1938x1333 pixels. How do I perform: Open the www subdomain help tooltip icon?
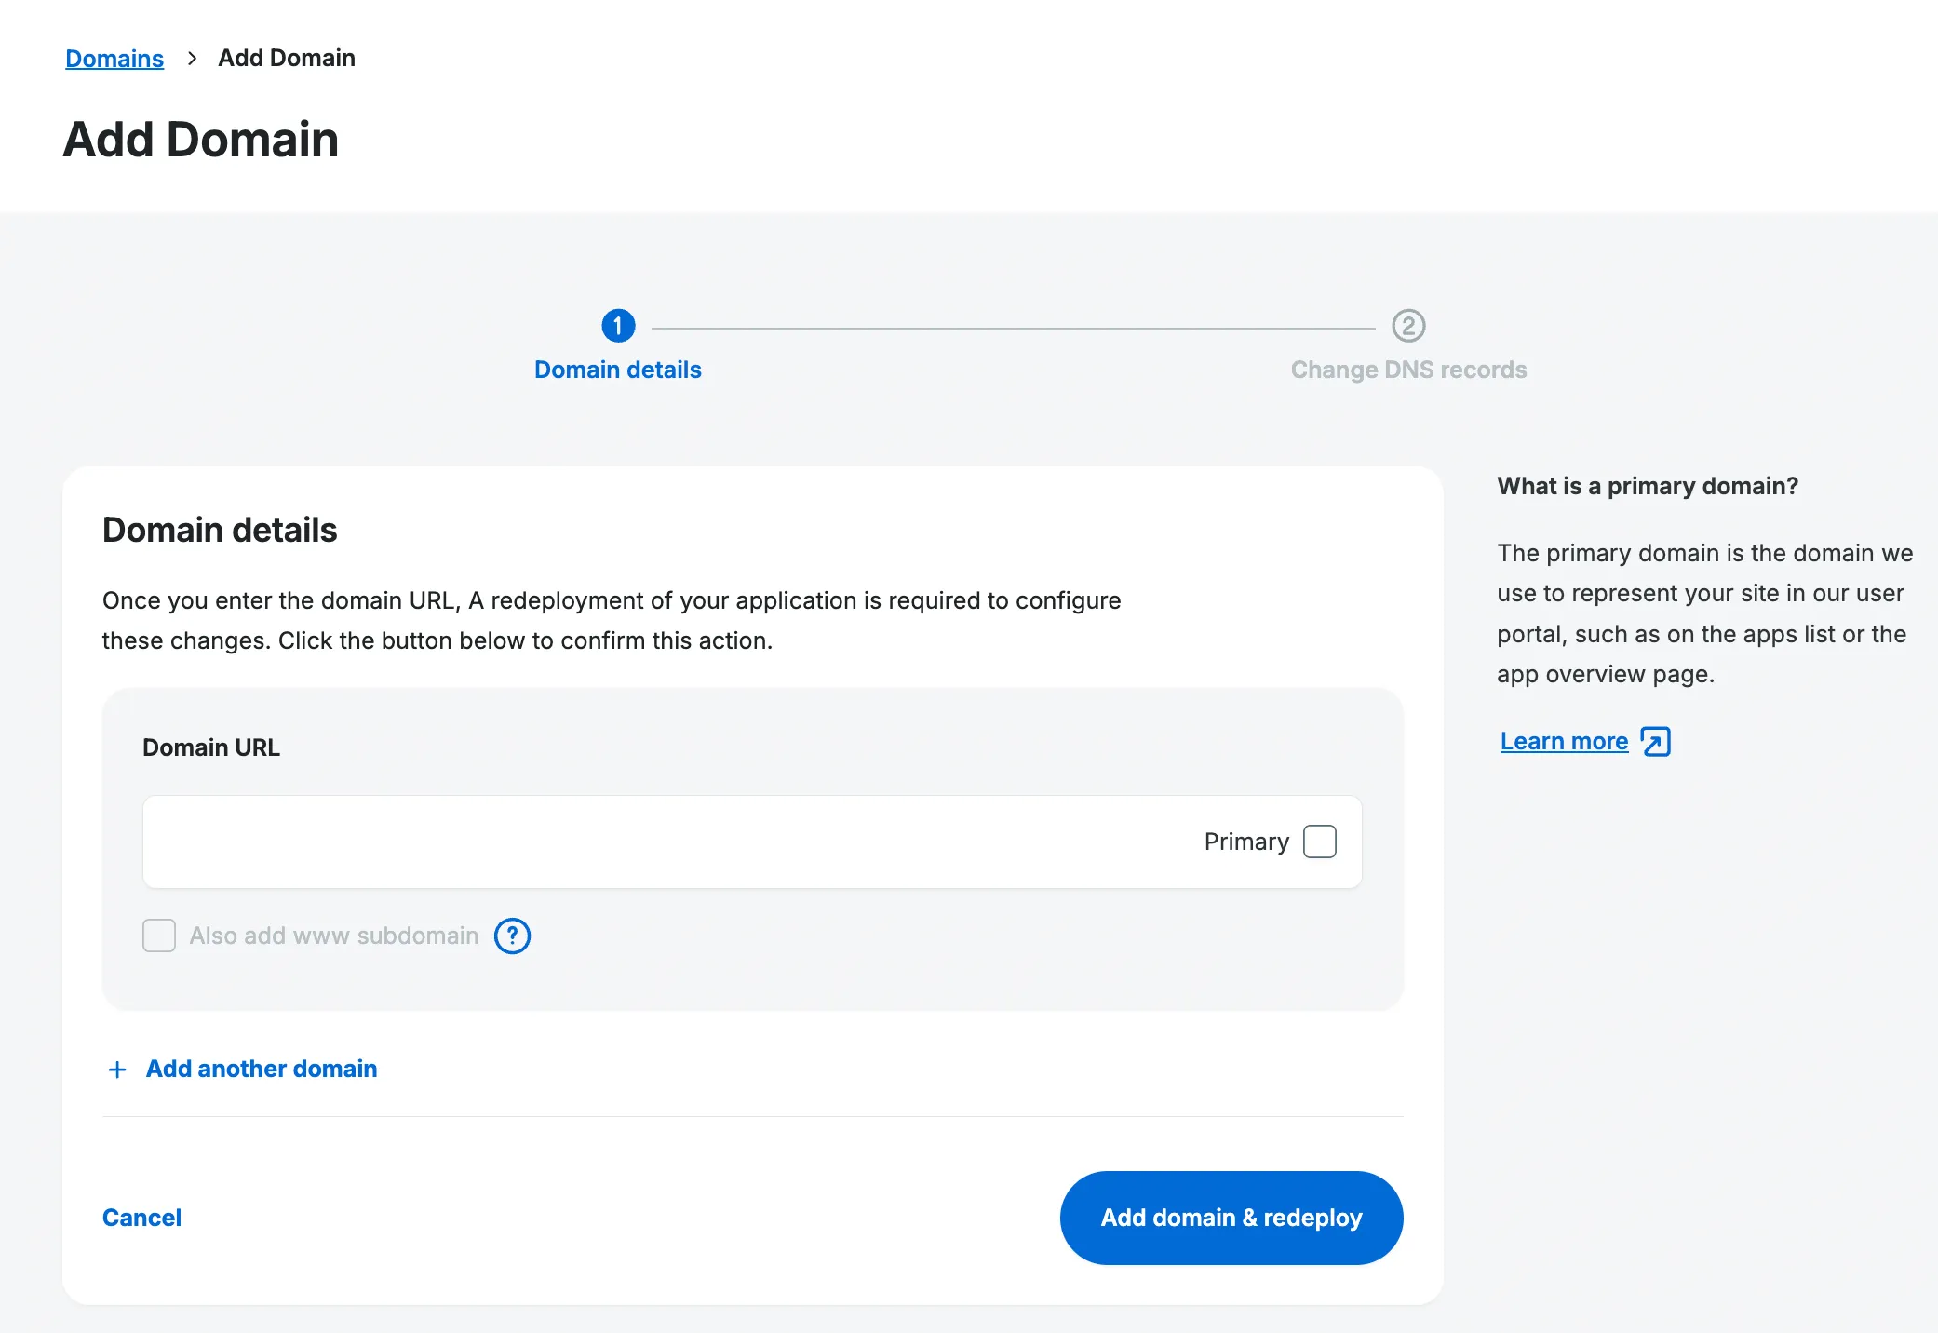coord(511,936)
